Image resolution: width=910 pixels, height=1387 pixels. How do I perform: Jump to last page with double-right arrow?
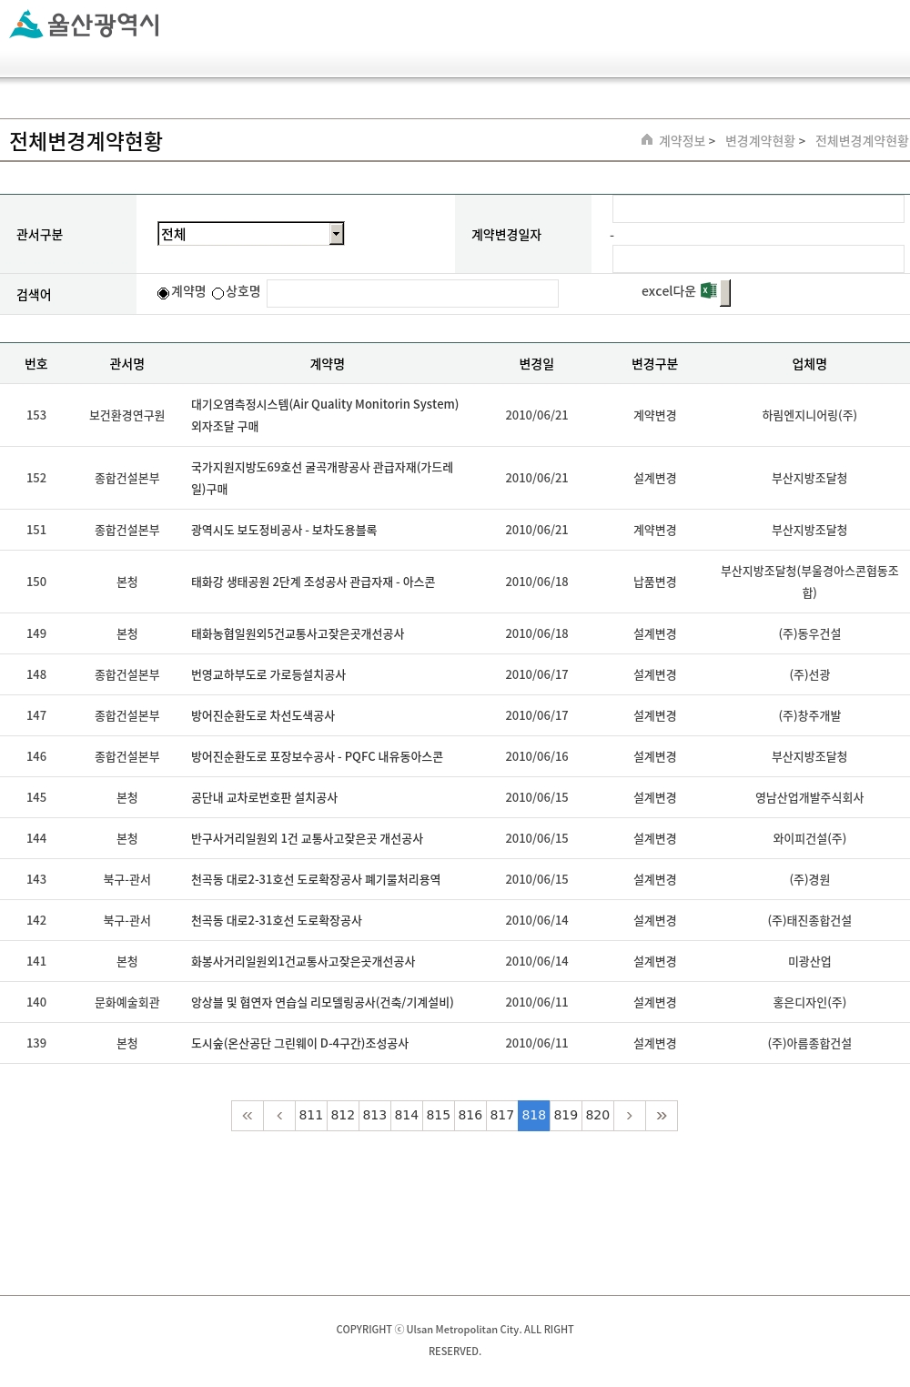coord(662,1116)
